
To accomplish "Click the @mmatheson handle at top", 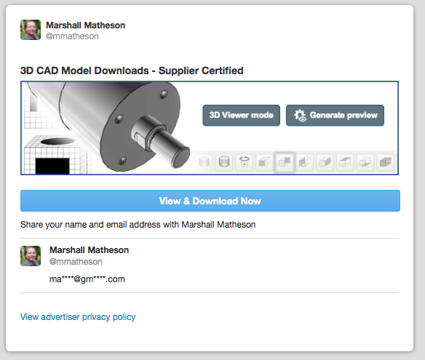I will click(72, 36).
